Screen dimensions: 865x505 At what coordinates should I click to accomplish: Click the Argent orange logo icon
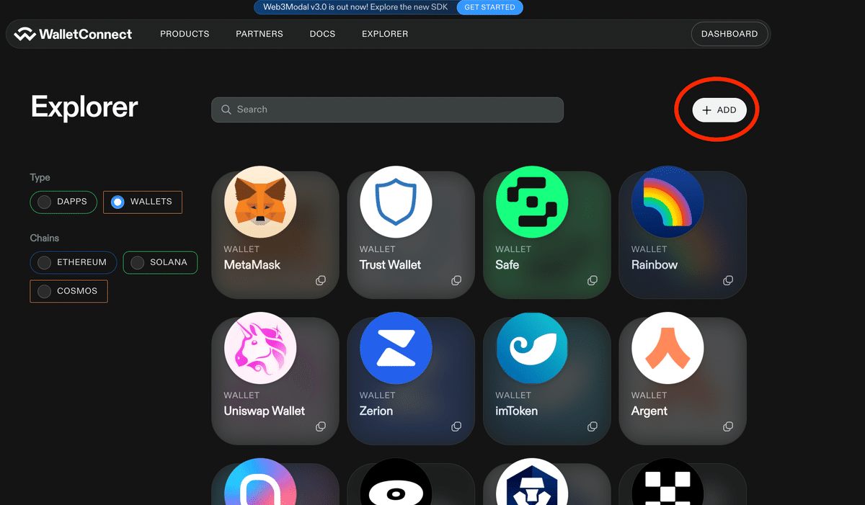[667, 348]
